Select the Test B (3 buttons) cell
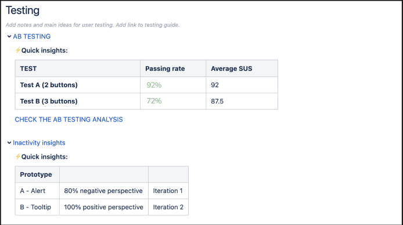Screen dimensions: 403x225 pyautogui.click(x=78, y=101)
